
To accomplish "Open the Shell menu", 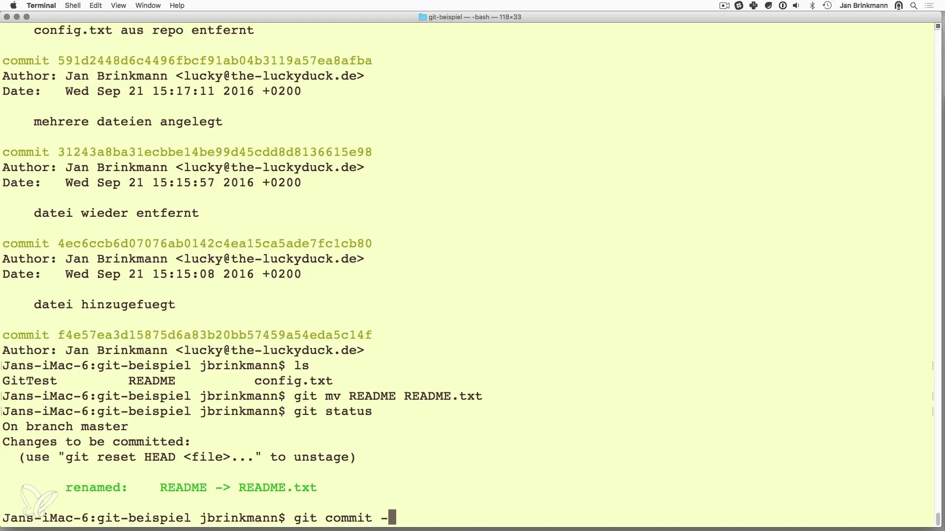I will tap(73, 5).
